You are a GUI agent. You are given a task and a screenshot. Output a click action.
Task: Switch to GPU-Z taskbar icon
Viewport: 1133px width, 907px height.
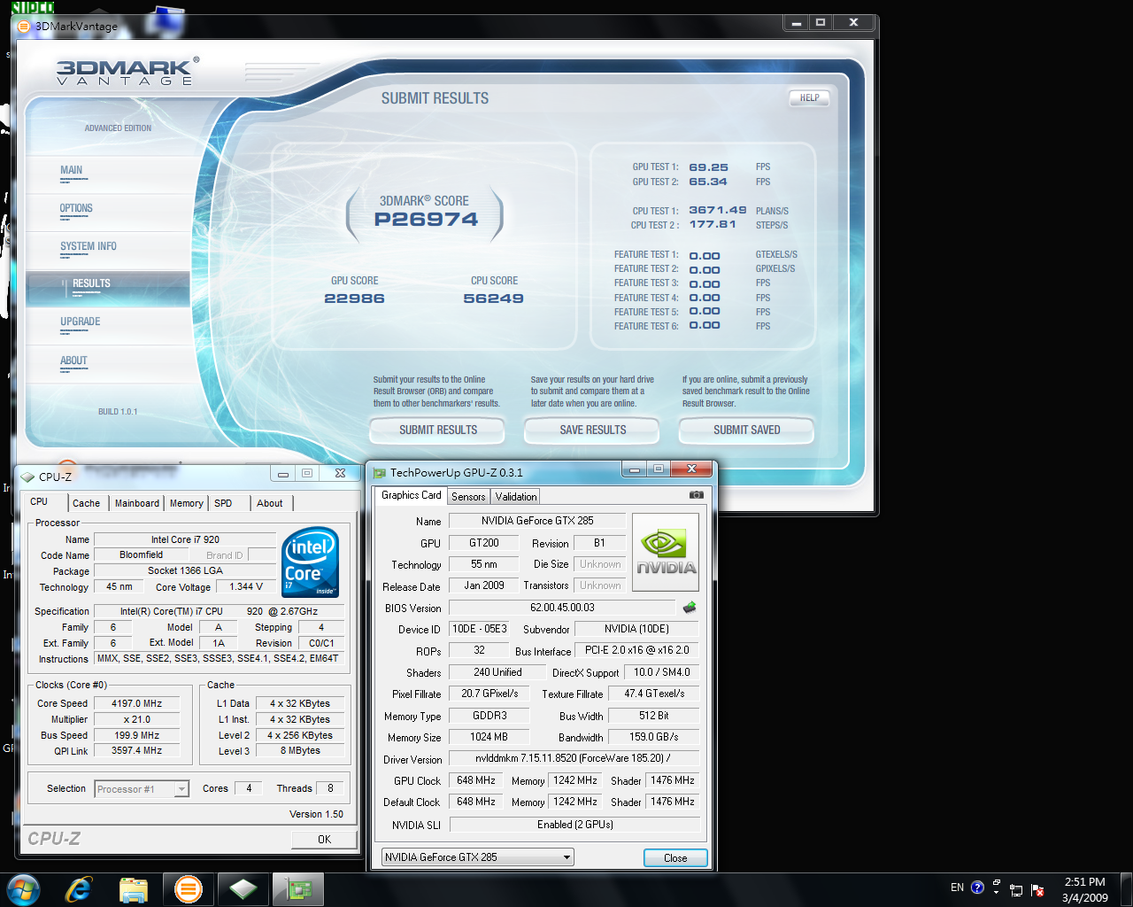(x=298, y=889)
